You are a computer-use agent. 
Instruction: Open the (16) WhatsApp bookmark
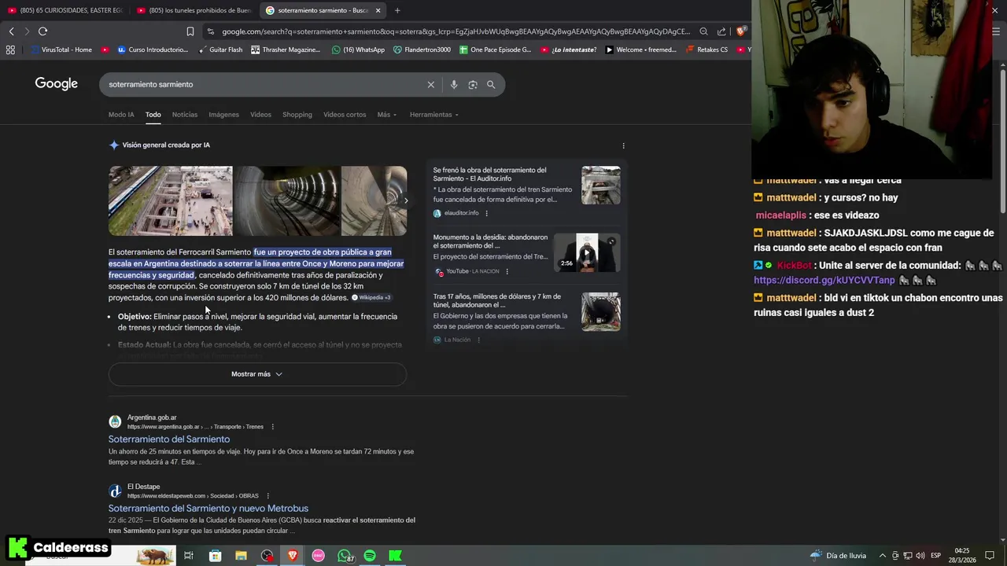tap(358, 50)
